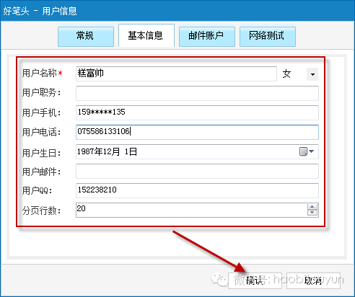The width and height of the screenshot is (355, 297).
Task: Click the empty 用户邮件 field
Action: point(197,171)
